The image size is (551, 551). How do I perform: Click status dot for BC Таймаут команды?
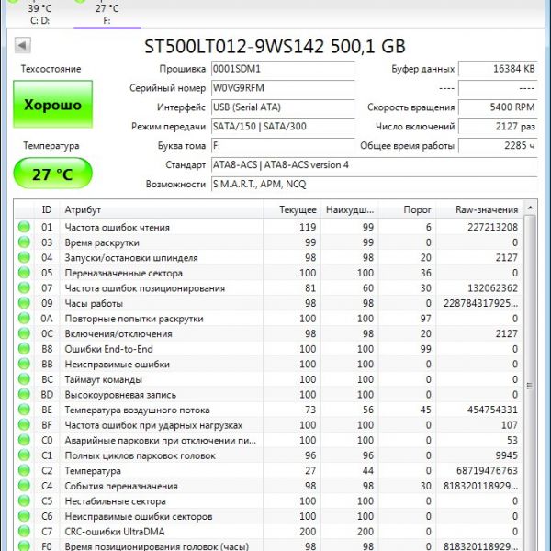point(24,379)
